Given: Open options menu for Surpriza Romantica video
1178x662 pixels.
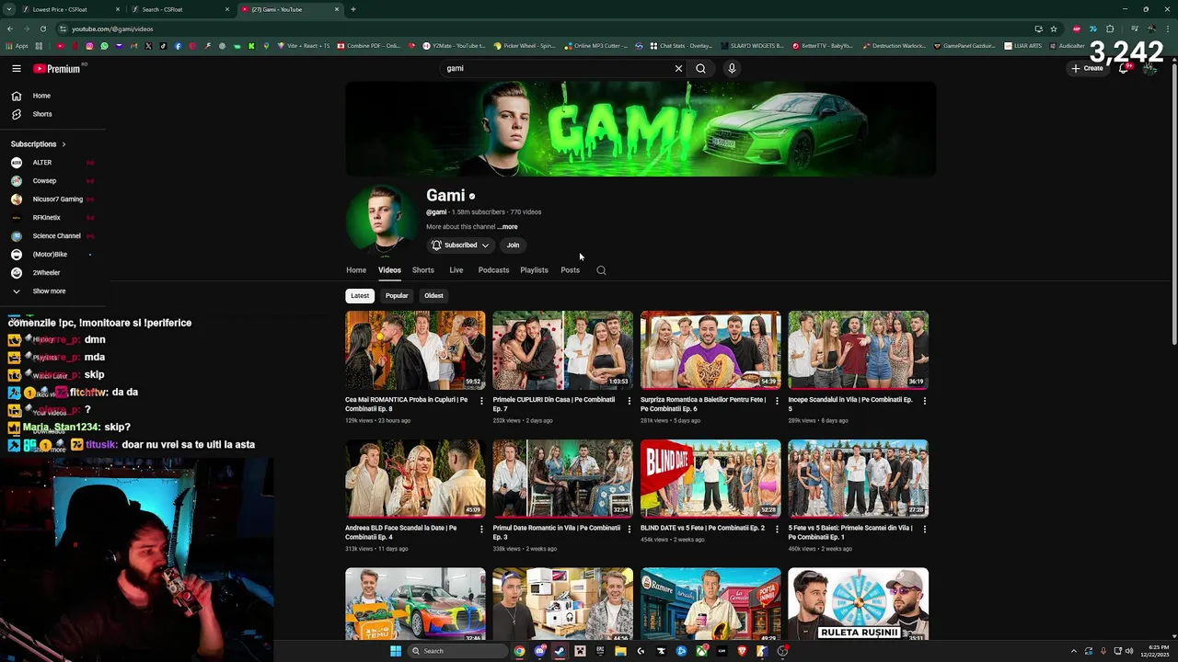Looking at the screenshot, I should click(777, 401).
